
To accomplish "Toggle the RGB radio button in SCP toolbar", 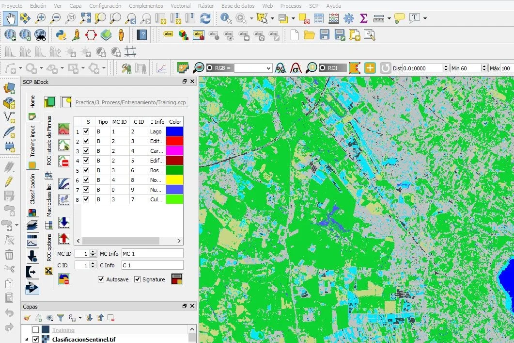I will point(210,68).
